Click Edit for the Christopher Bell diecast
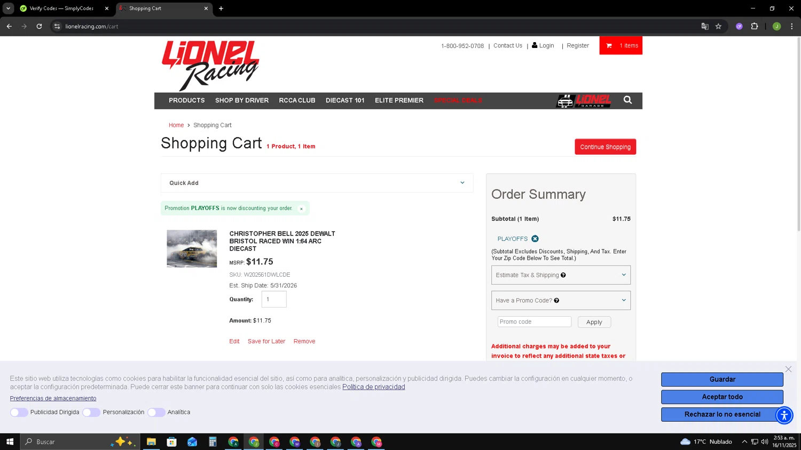Screen dimensions: 801x450 [234, 341]
